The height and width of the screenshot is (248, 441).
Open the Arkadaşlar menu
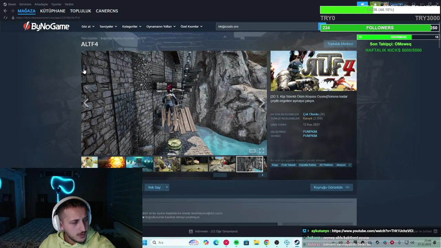pos(41,4)
